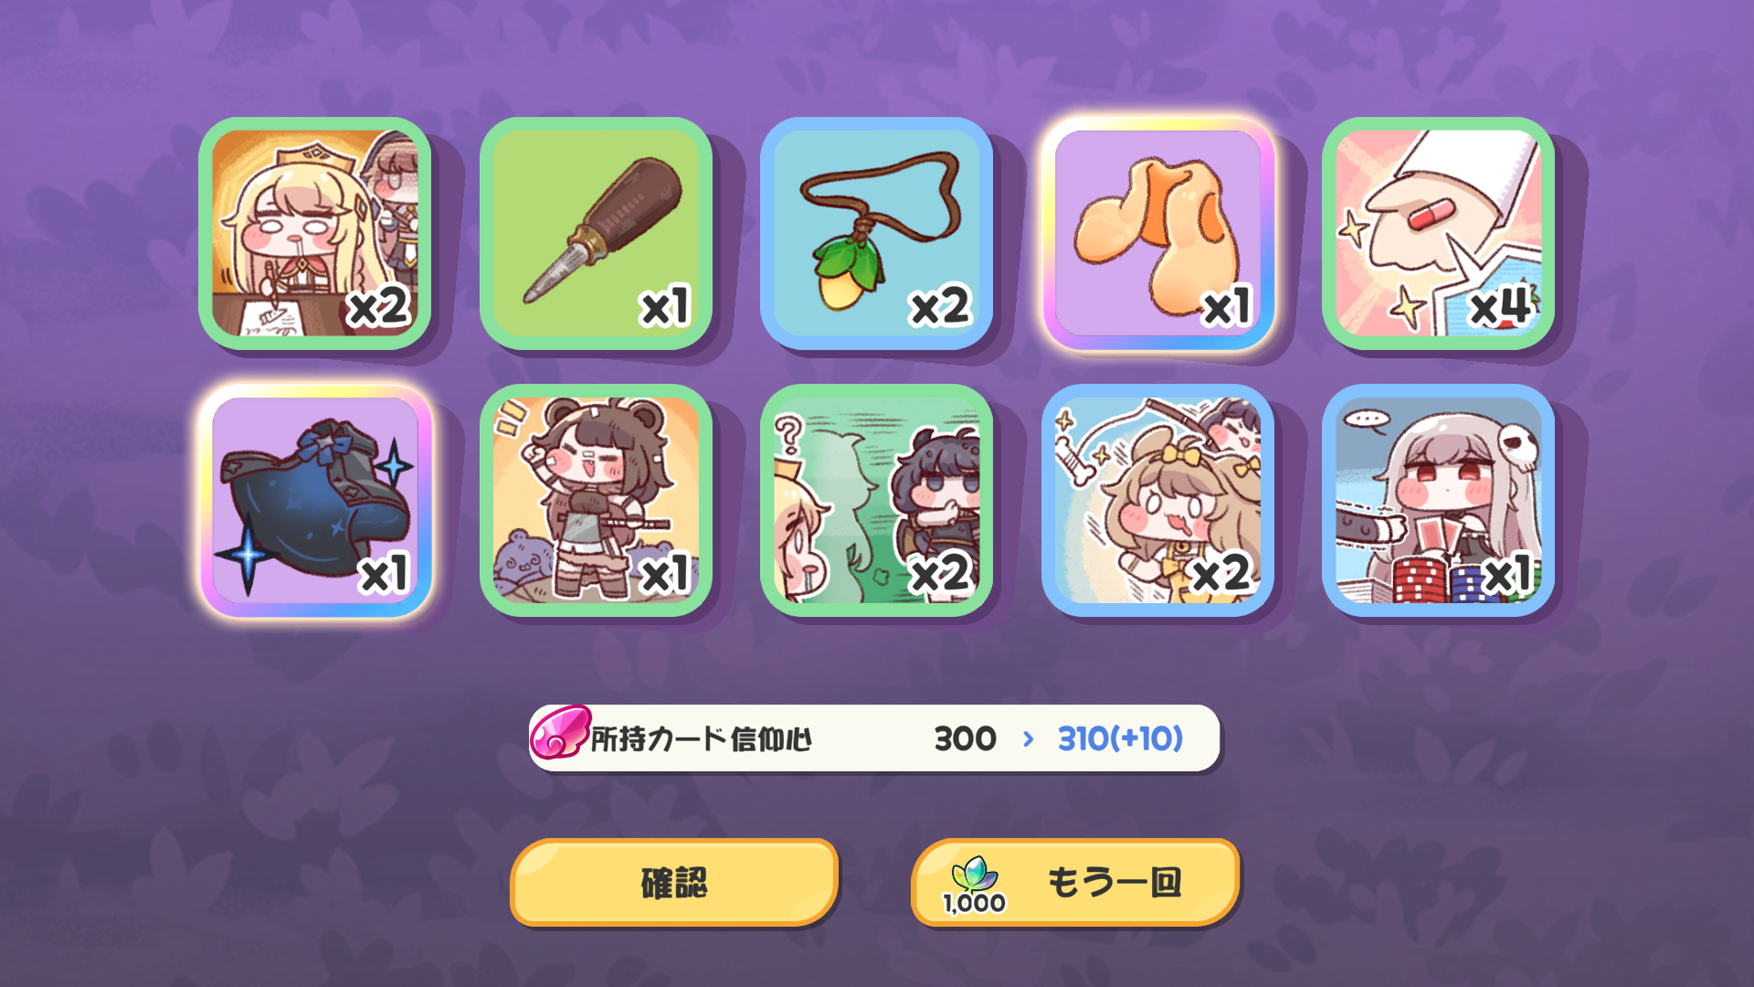Click the 310(+10) updated faith value
The height and width of the screenshot is (987, 1754).
1120,738
